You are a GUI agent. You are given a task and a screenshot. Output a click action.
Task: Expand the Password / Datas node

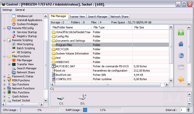point(4,76)
